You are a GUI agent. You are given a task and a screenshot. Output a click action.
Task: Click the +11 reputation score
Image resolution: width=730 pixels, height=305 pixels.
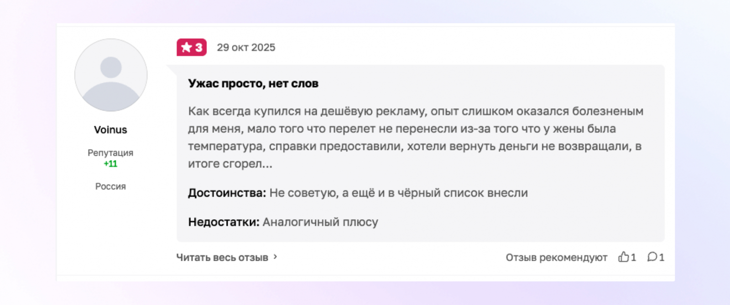pos(110,164)
